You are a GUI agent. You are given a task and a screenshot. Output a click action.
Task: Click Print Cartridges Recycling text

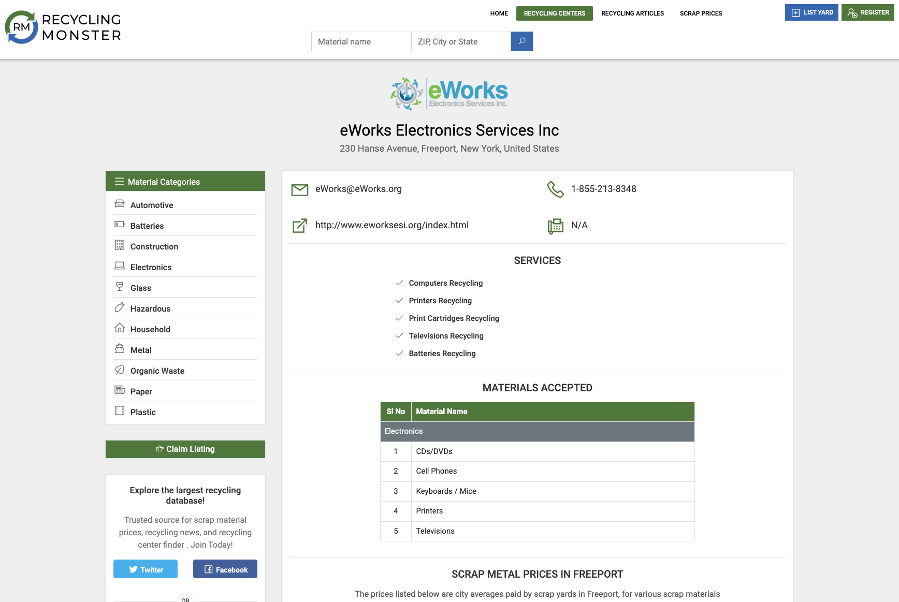[454, 318]
